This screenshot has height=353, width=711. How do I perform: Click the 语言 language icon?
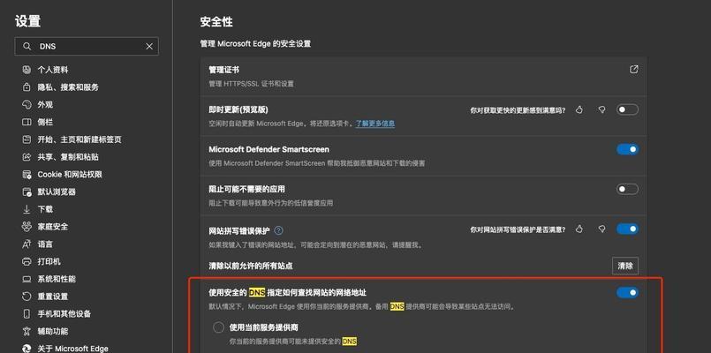[x=26, y=244]
